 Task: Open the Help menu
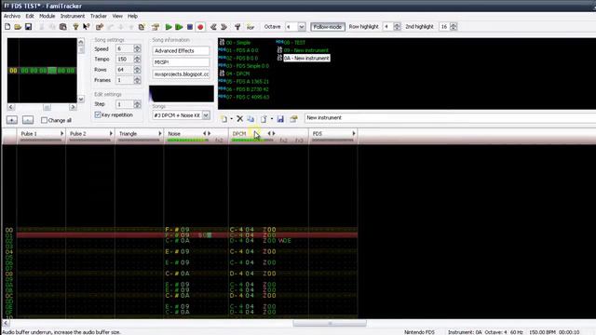tap(132, 16)
